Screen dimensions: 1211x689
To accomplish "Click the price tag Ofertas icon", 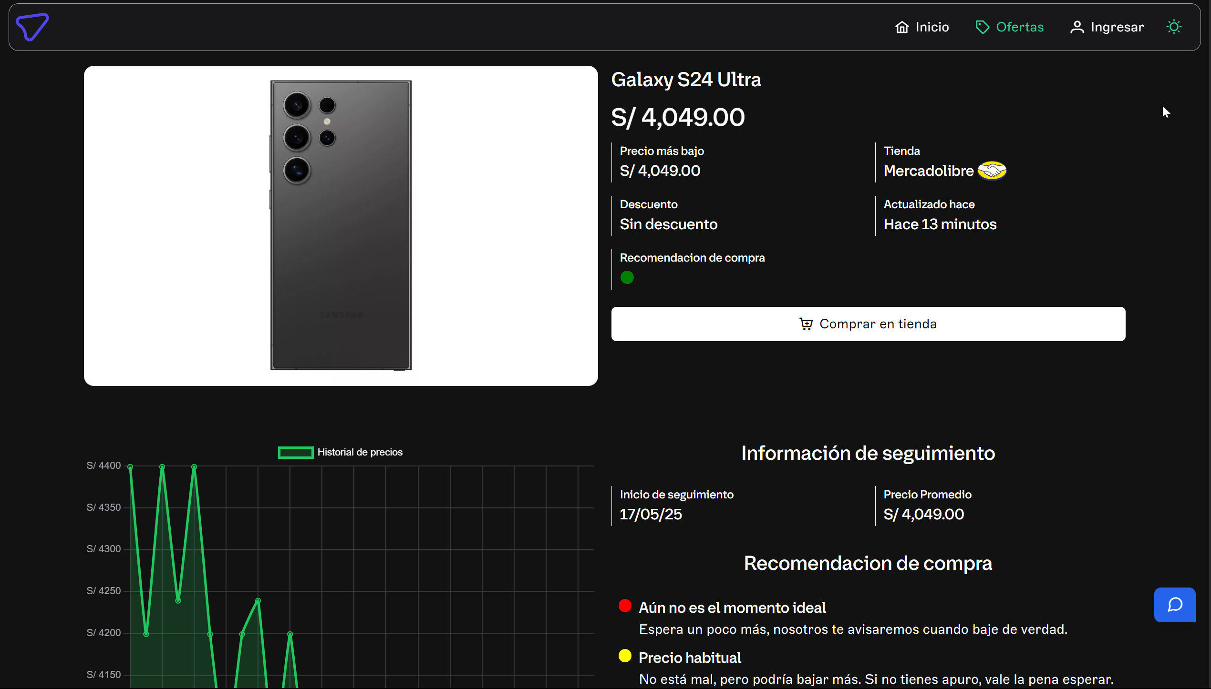I will [x=982, y=27].
